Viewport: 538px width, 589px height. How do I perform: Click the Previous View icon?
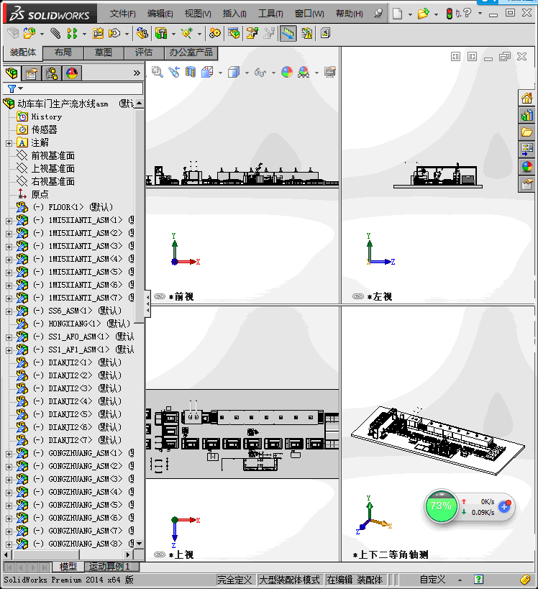tap(174, 72)
